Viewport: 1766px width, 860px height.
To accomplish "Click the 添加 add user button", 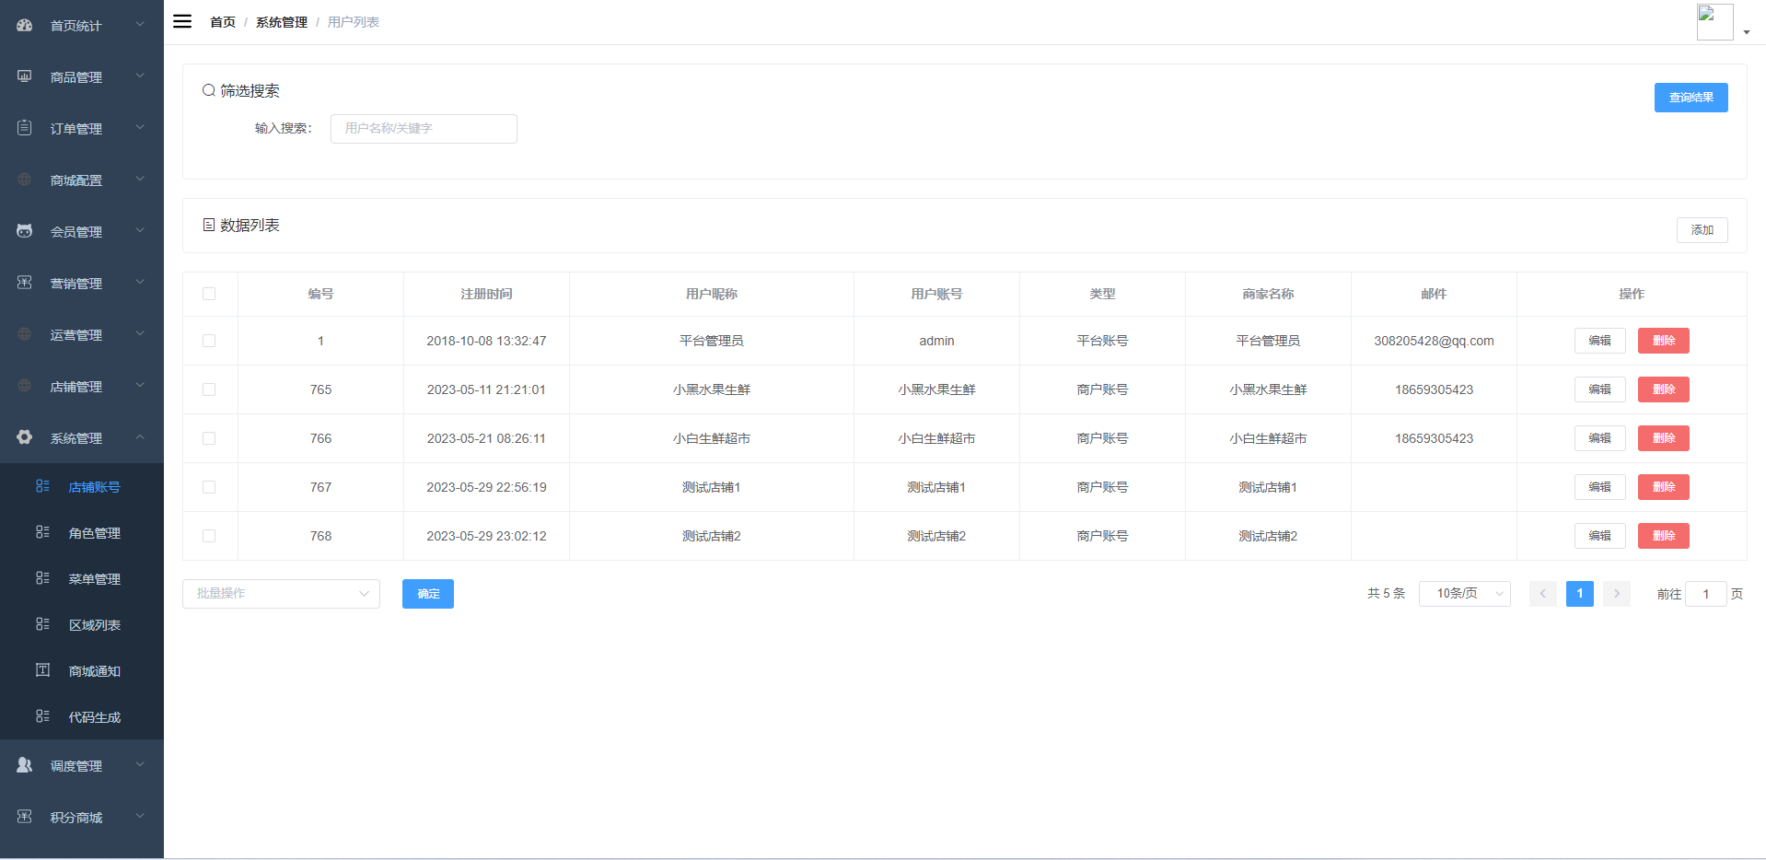I will point(1702,230).
